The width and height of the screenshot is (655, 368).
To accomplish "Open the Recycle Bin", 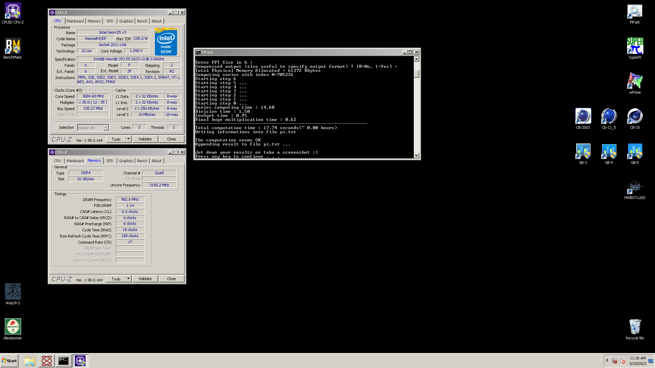I will (x=635, y=329).
